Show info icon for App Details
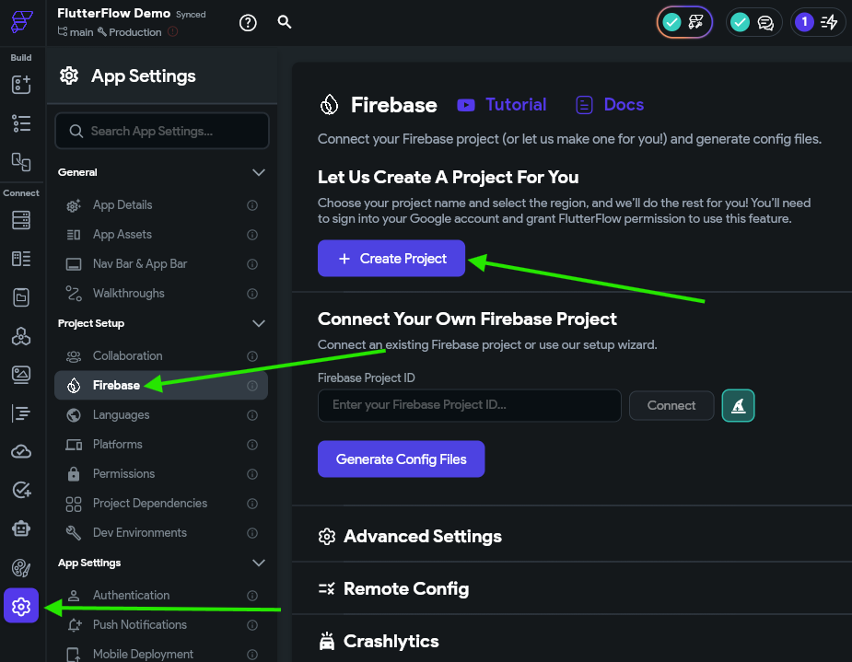This screenshot has width=852, height=662. point(252,205)
